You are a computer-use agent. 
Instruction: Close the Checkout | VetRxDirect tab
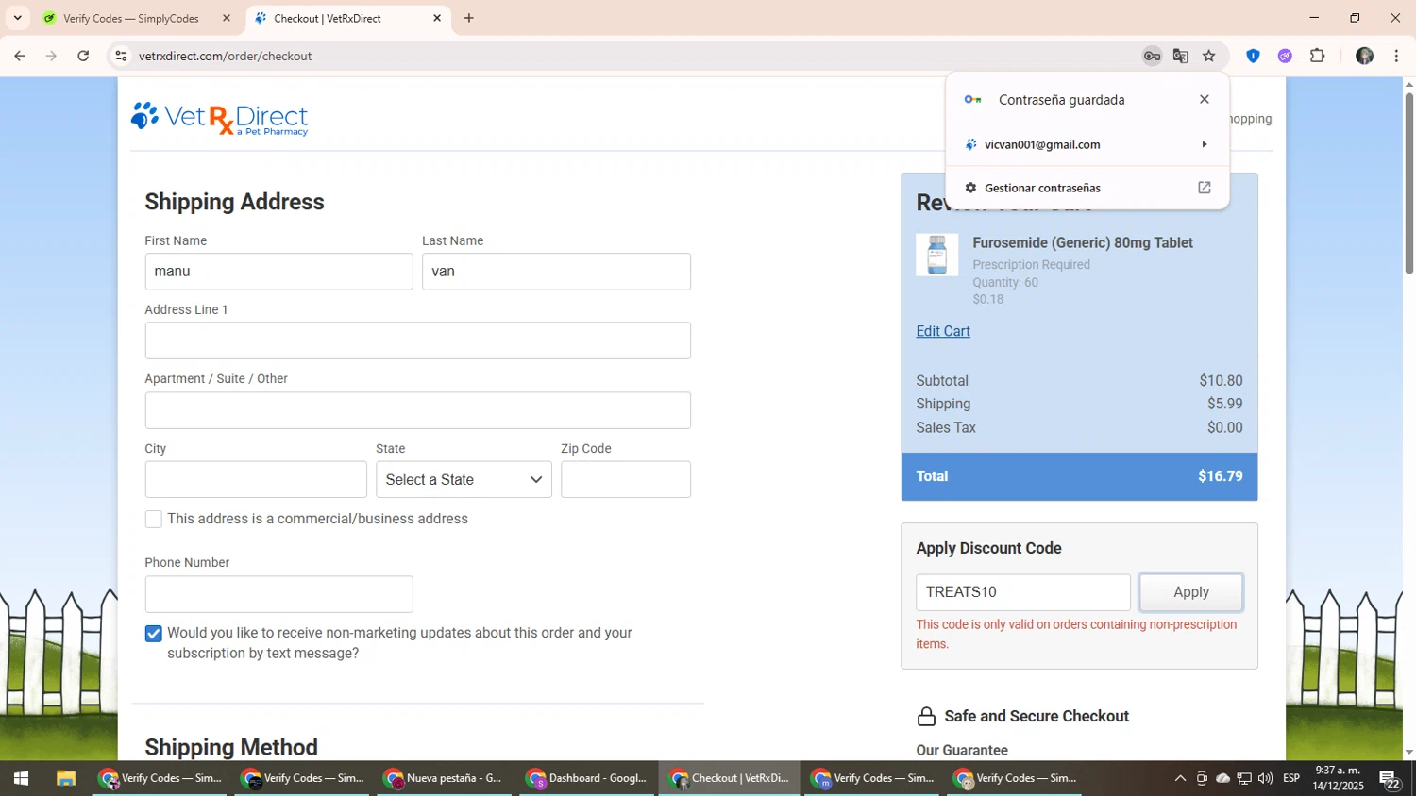click(x=437, y=18)
